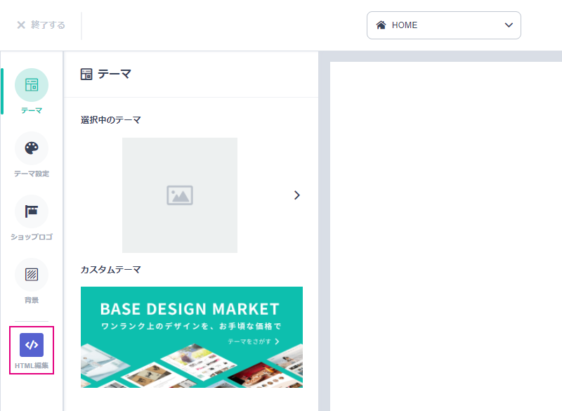
Task: Select the 選択中のテーマ placeholder thumbnail
Action: click(x=180, y=195)
